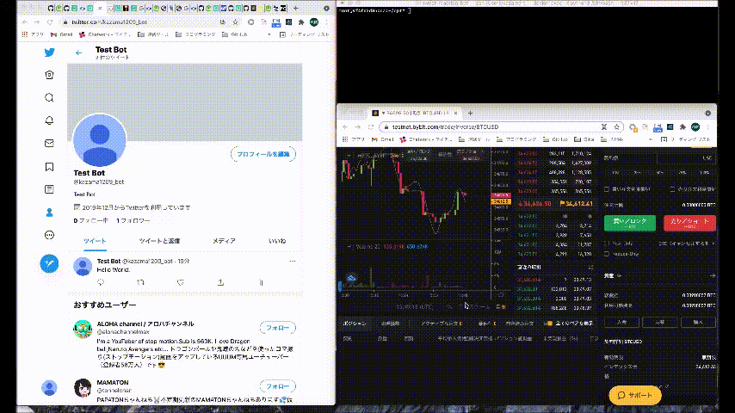735x413 pixels.
Task: Open the more options on Hello World tweet
Action: point(293,261)
